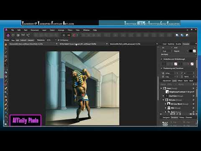Viewport: 201px width, 151px height.
Task: Select the Intersect selection mode button
Action: (31, 40)
